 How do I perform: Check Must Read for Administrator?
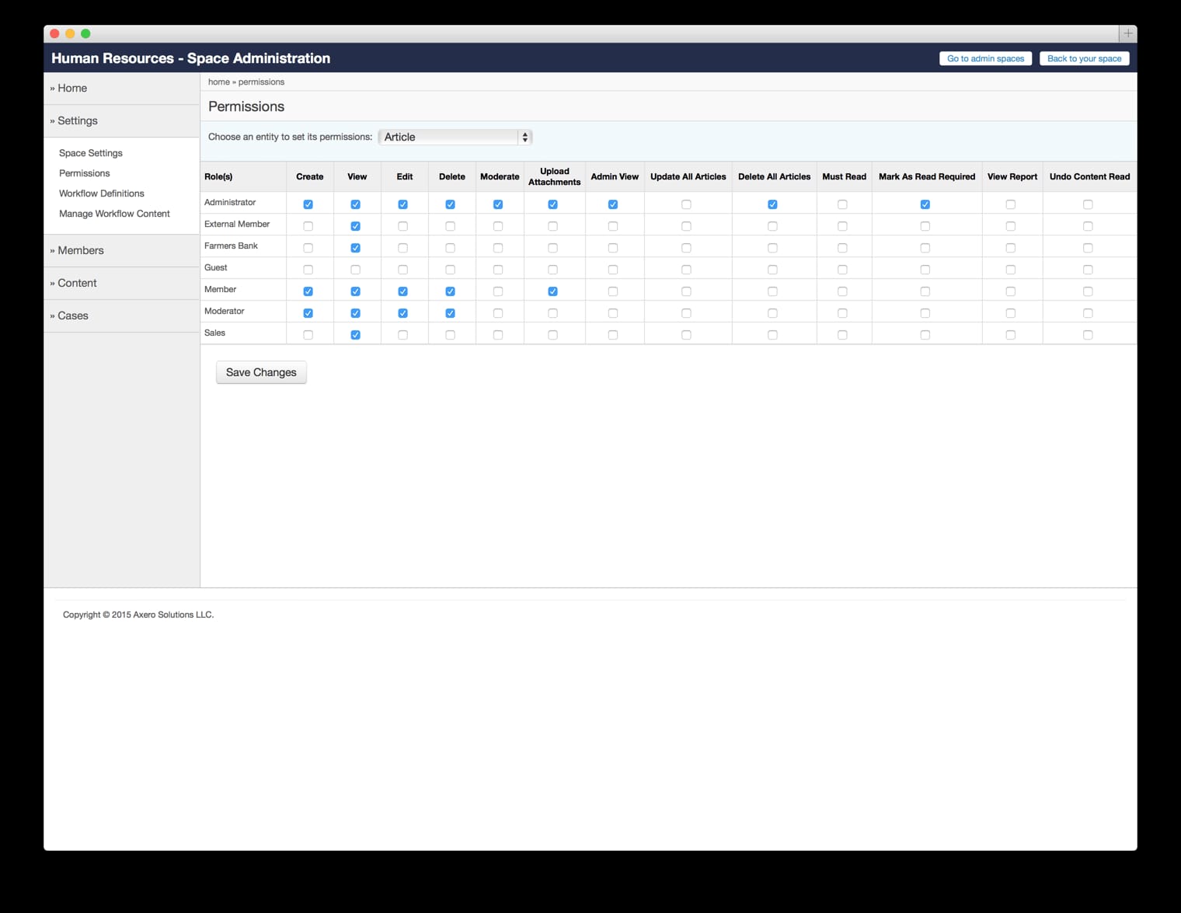(x=843, y=204)
